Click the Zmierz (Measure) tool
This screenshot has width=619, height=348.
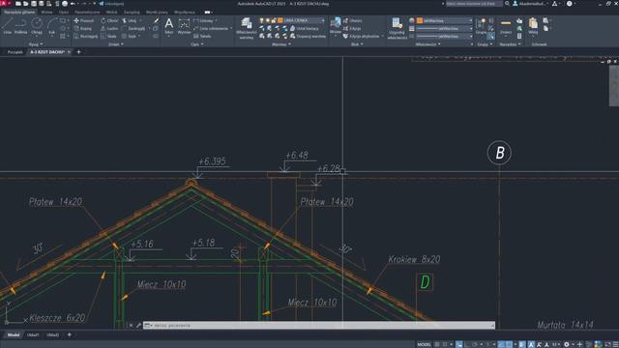[x=506, y=26]
